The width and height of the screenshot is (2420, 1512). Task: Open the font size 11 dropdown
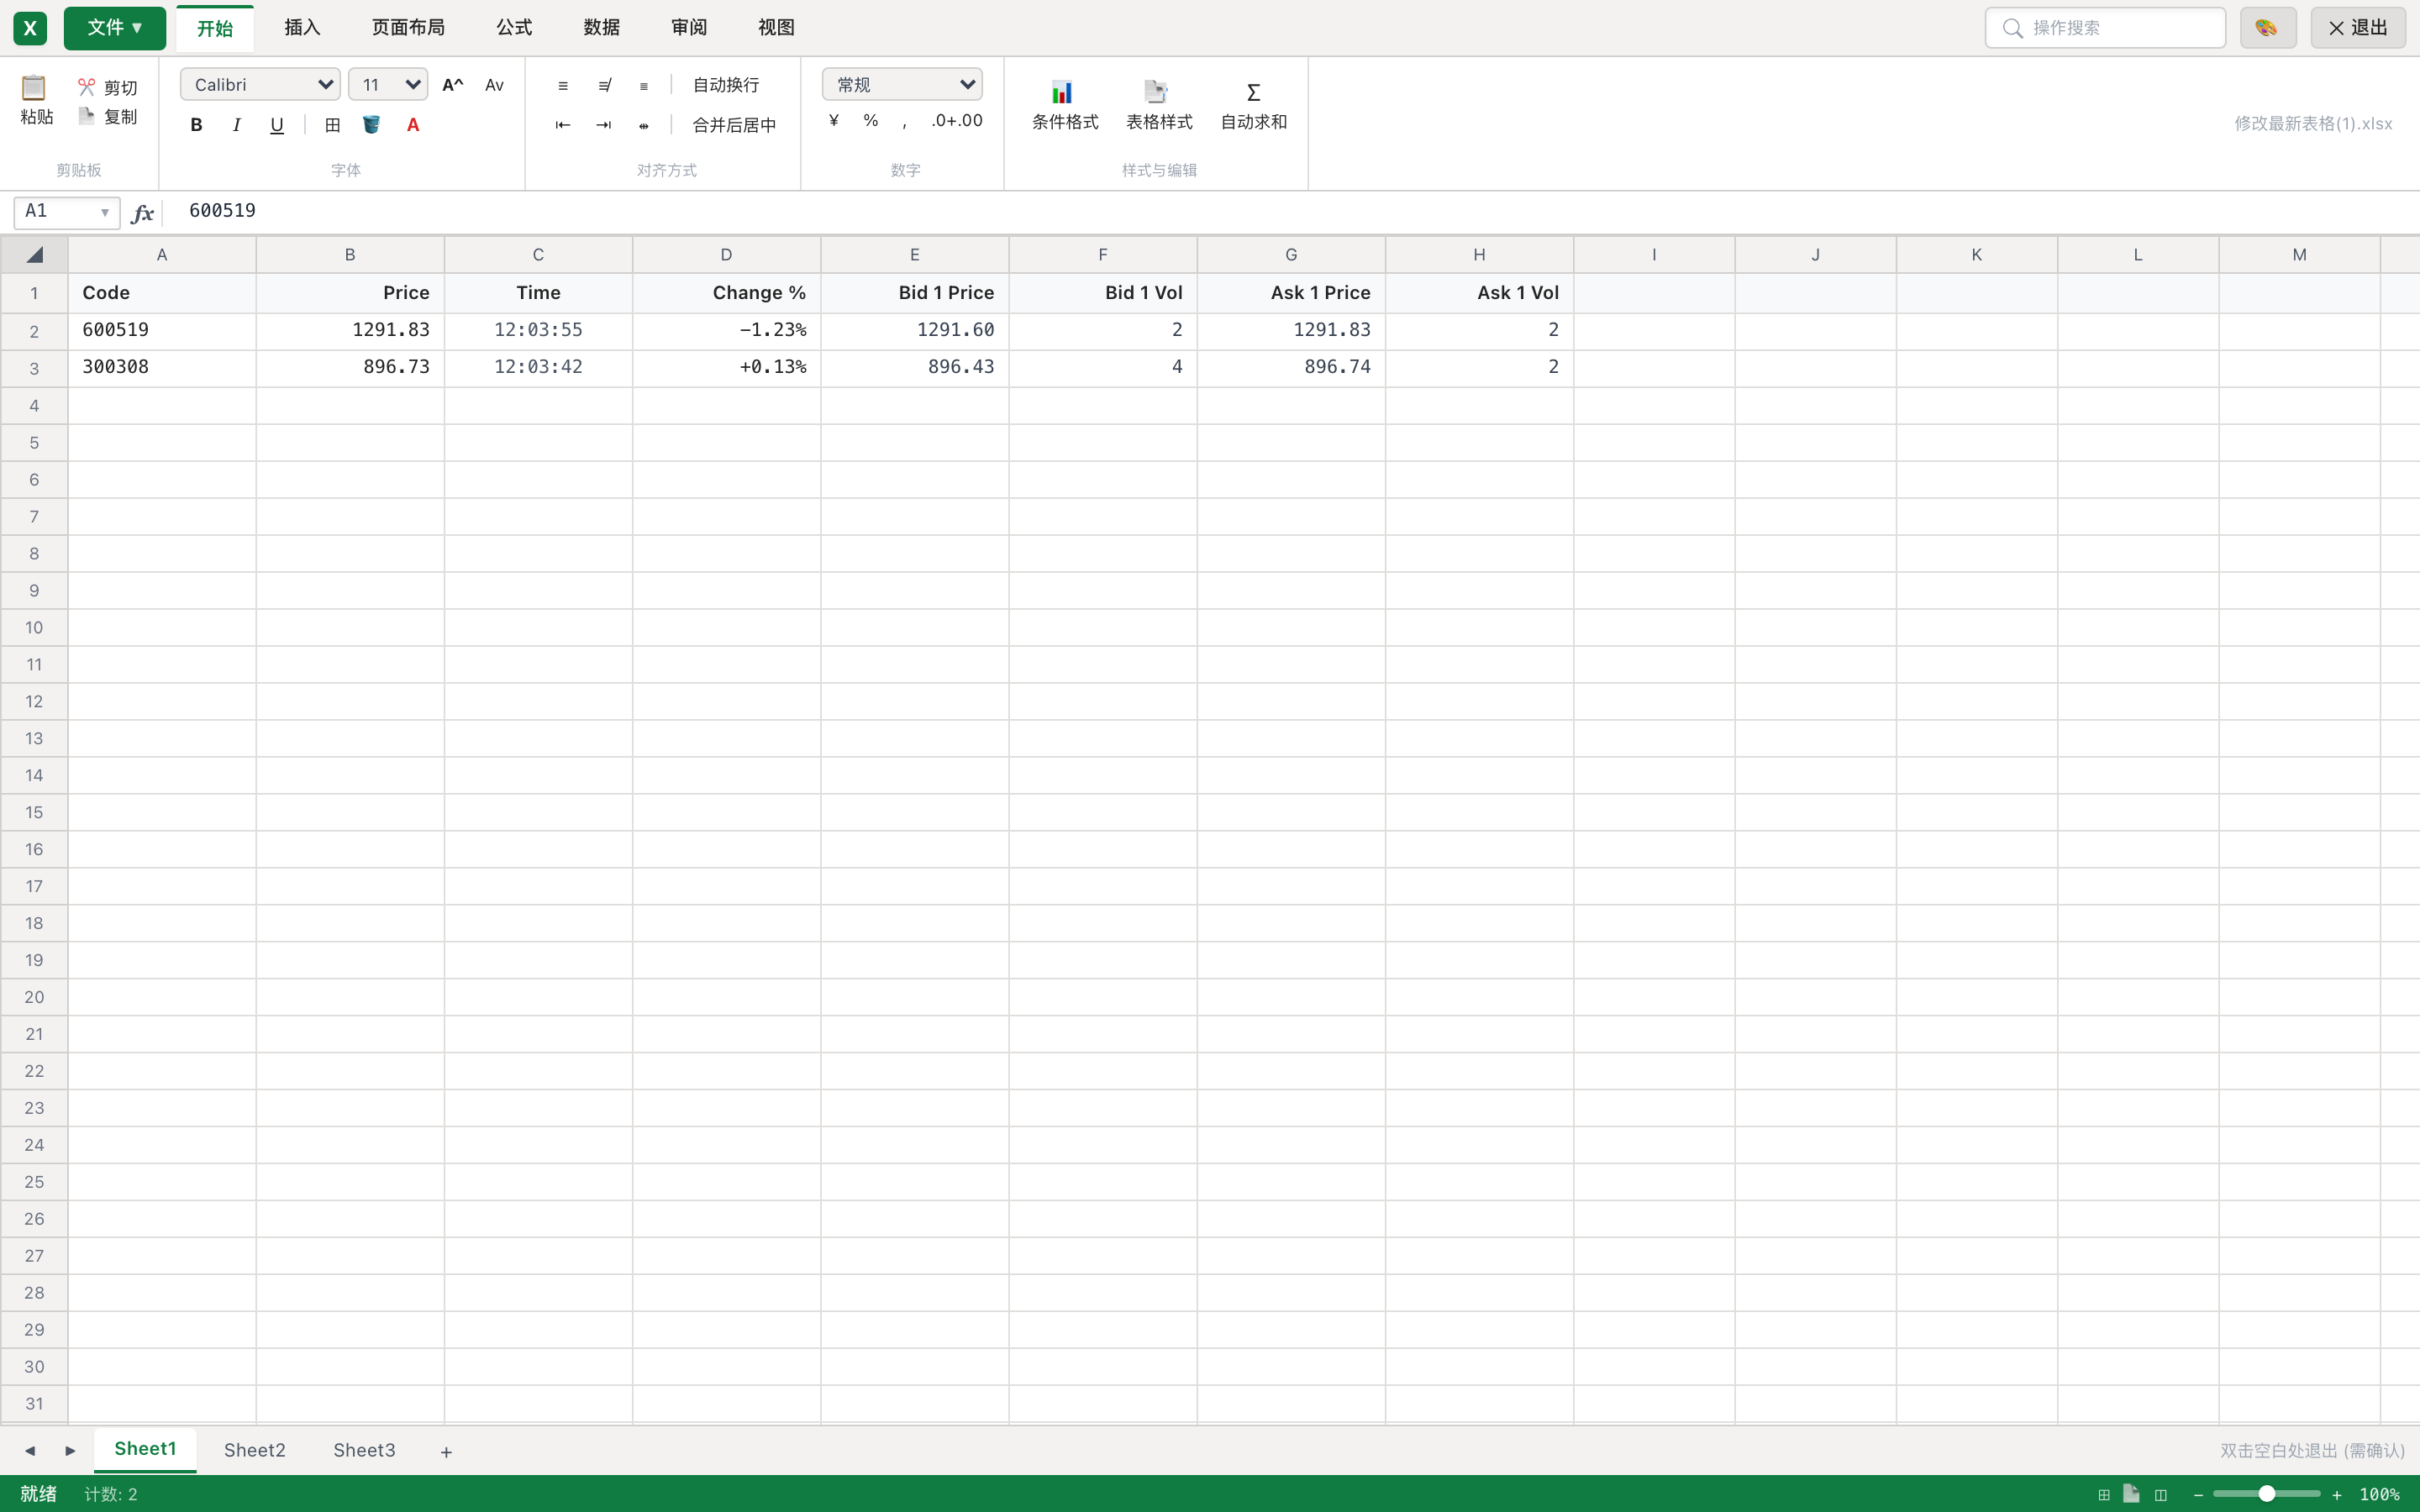click(x=388, y=85)
